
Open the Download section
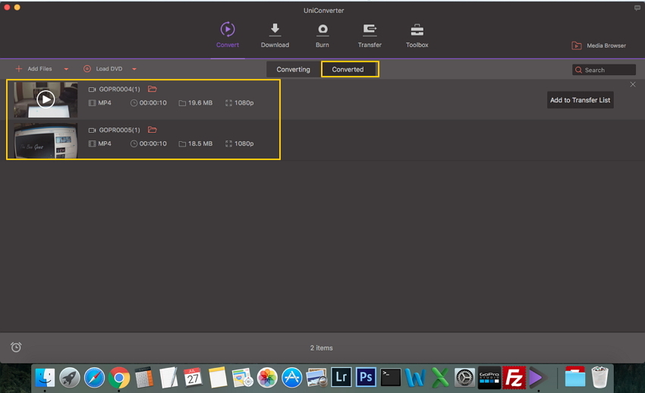click(x=275, y=36)
